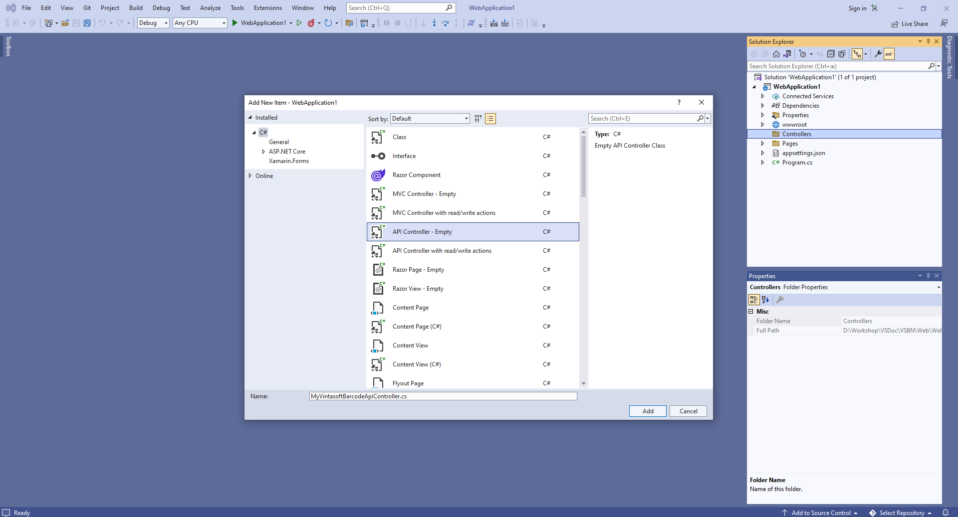This screenshot has width=958, height=517.
Task: Switch between solutions and folder views icon
Action: click(787, 54)
